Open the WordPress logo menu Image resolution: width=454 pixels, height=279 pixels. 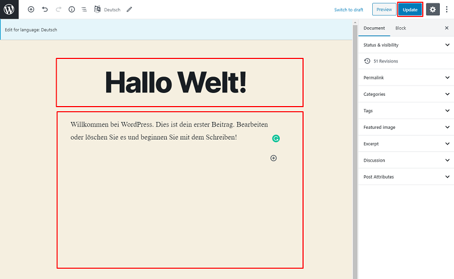click(9, 9)
